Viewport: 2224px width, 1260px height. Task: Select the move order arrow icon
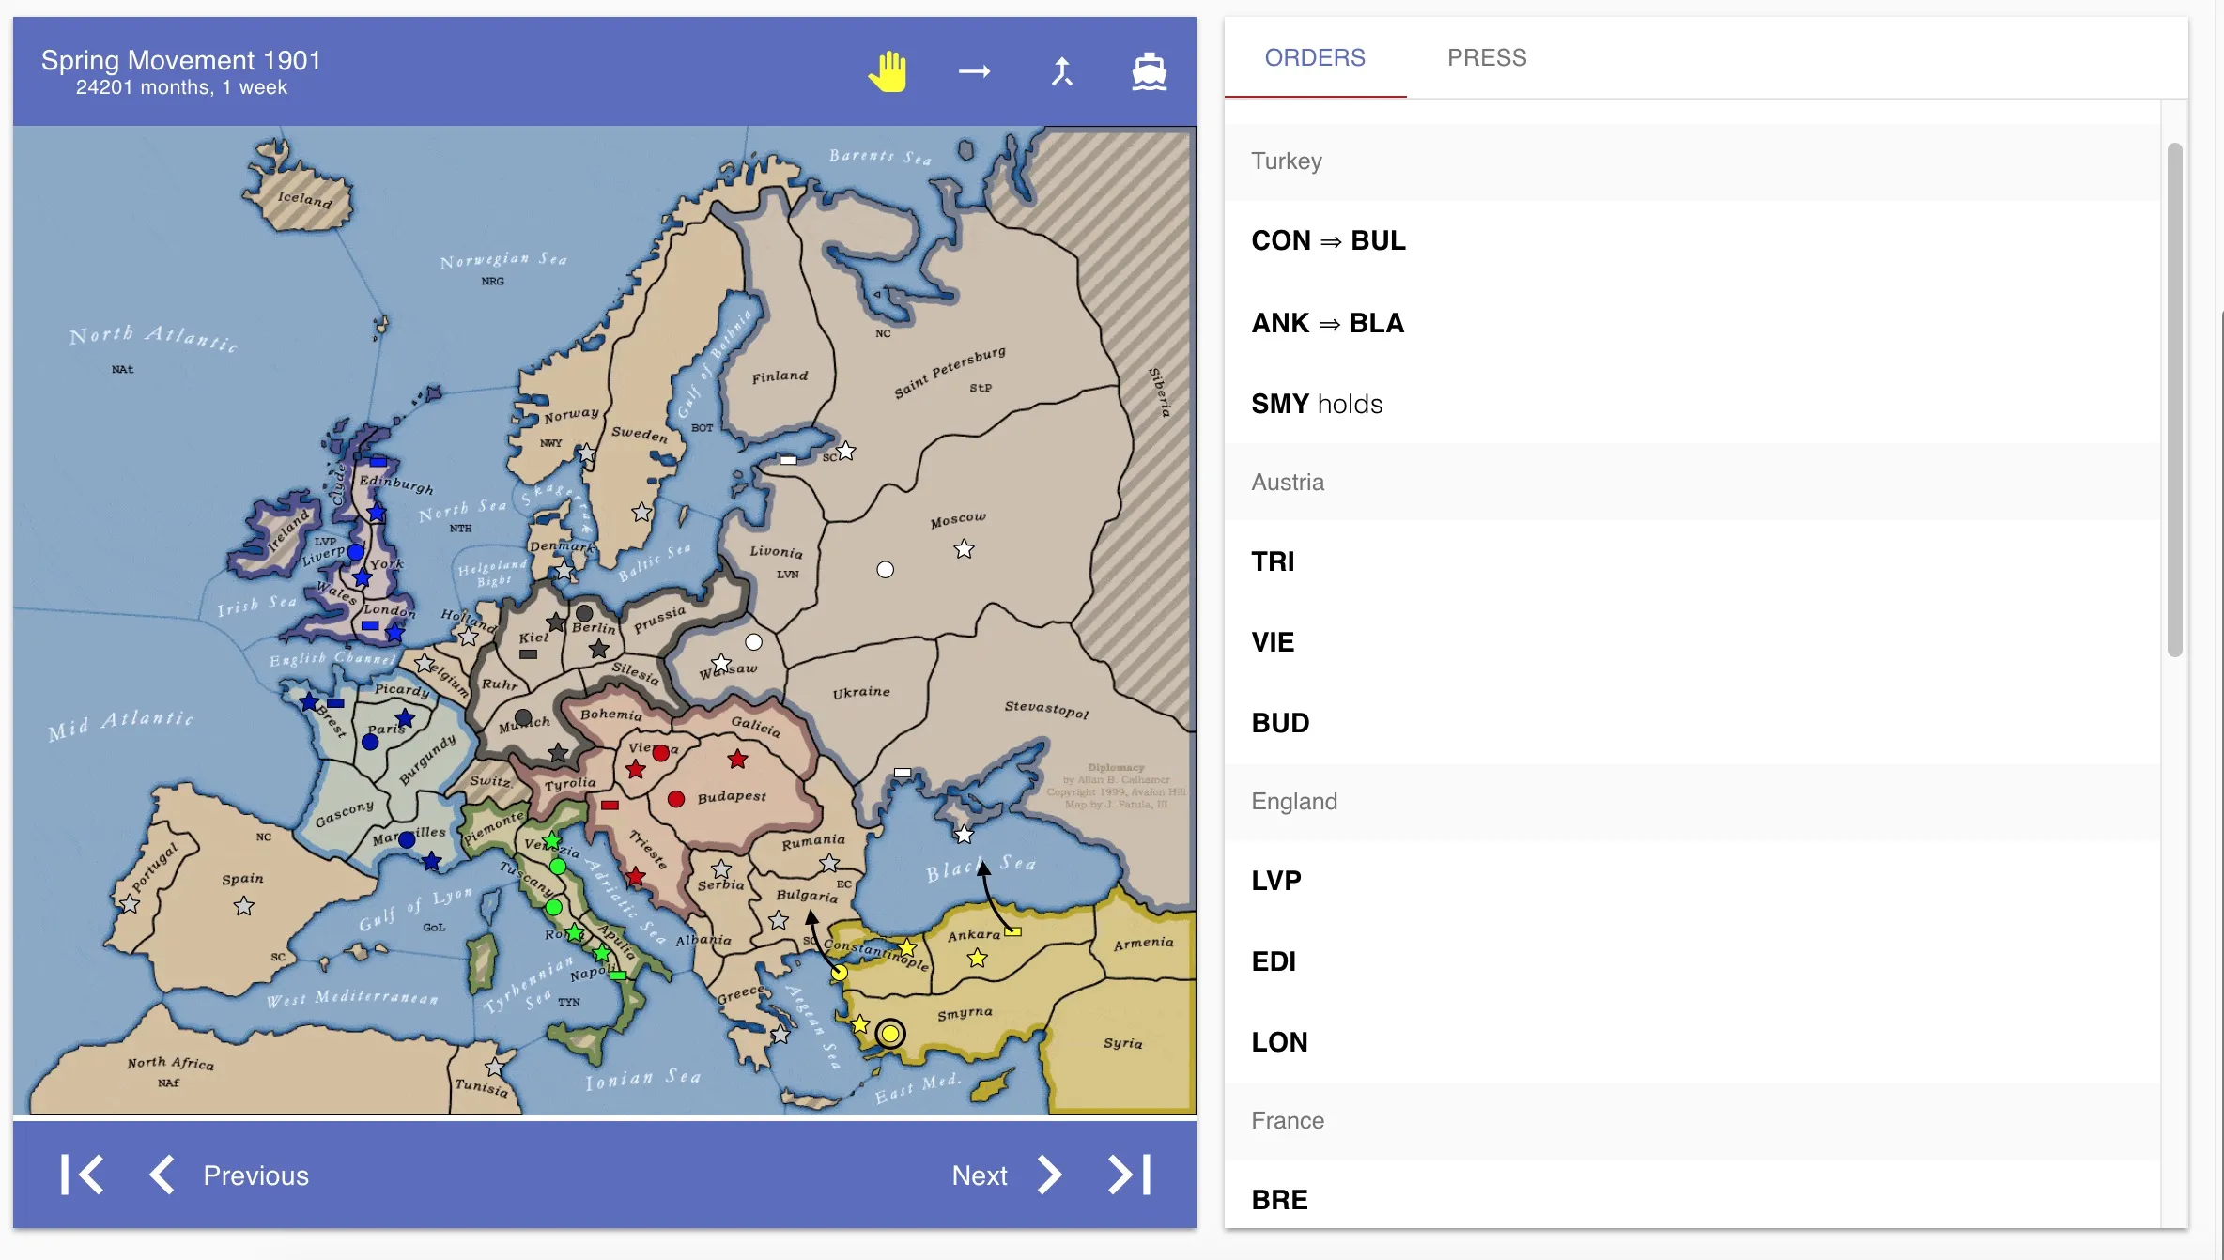coord(974,71)
